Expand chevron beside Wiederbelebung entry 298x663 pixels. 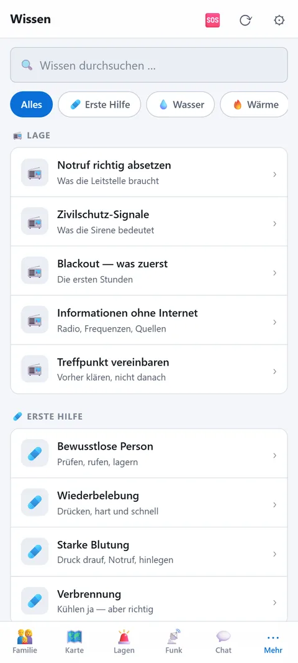click(275, 505)
